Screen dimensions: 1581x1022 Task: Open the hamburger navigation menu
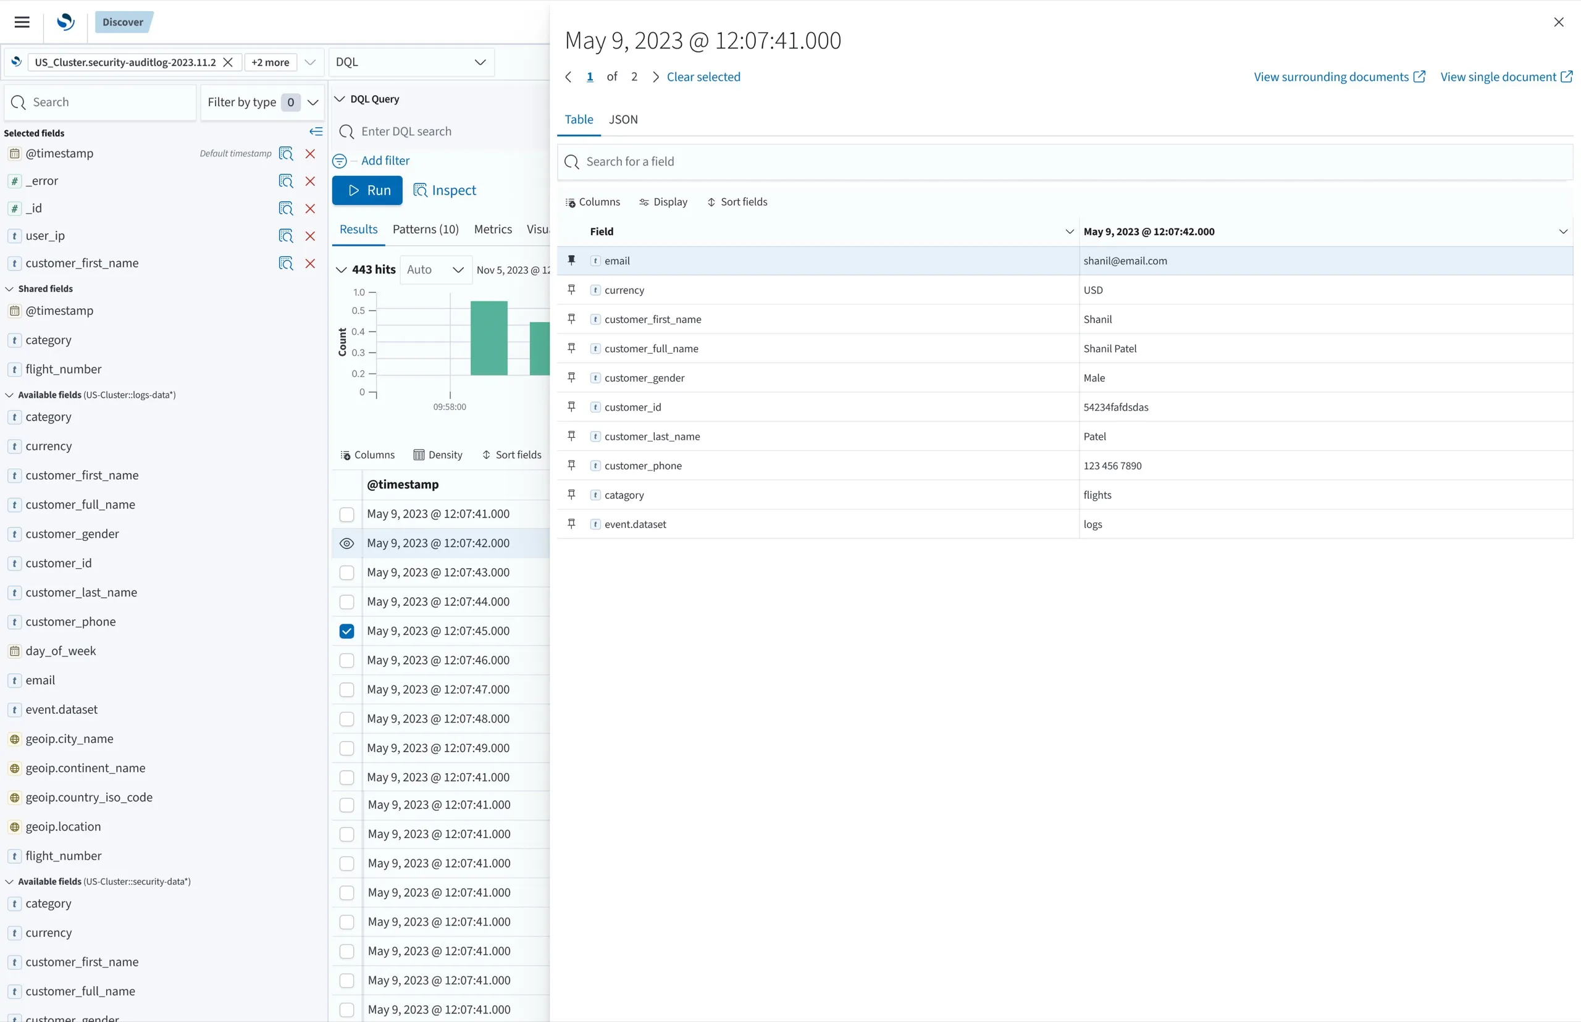click(x=22, y=22)
